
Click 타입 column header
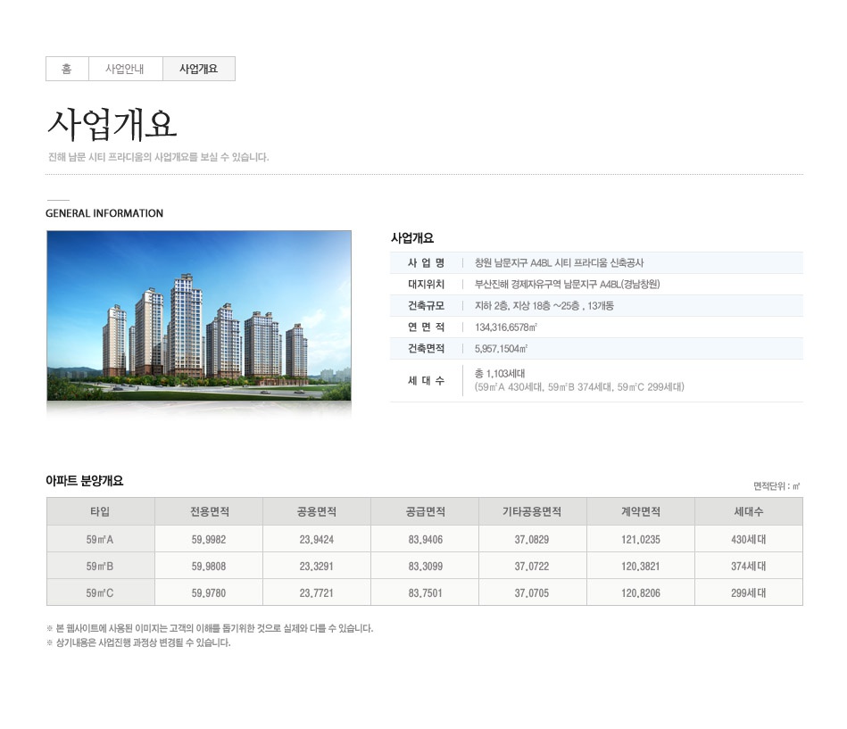pos(101,511)
